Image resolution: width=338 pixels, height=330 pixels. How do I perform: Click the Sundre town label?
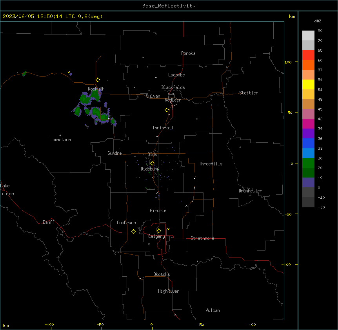coord(114,153)
